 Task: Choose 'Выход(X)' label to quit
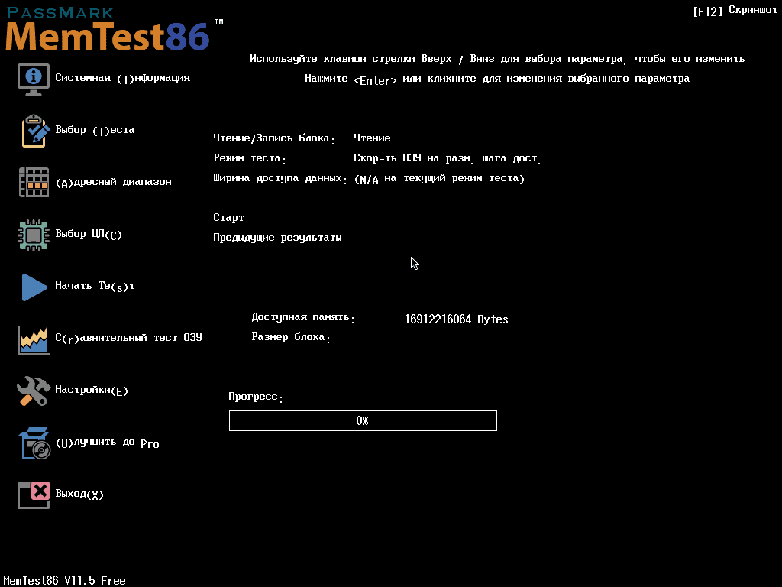(79, 494)
